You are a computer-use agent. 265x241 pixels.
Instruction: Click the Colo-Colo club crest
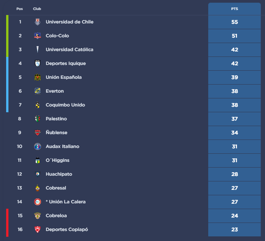(x=37, y=36)
